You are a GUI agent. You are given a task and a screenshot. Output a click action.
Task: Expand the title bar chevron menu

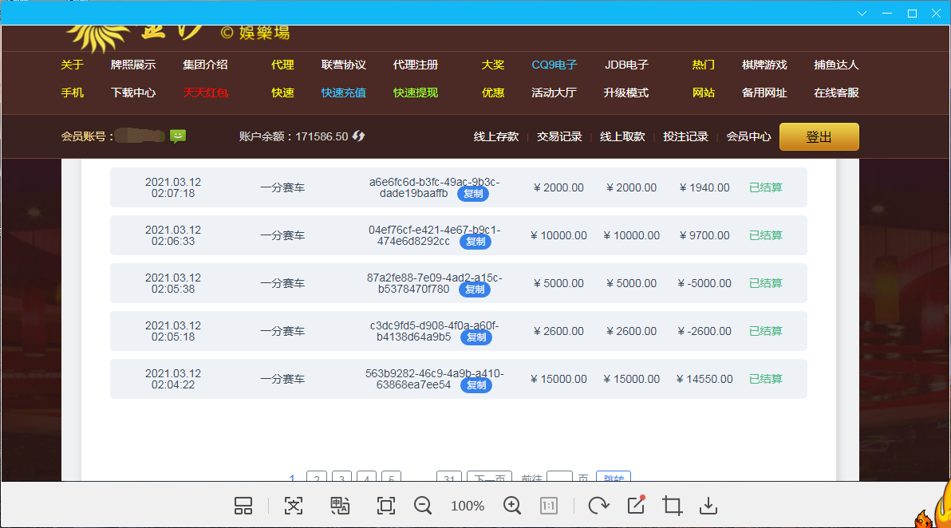coord(862,14)
